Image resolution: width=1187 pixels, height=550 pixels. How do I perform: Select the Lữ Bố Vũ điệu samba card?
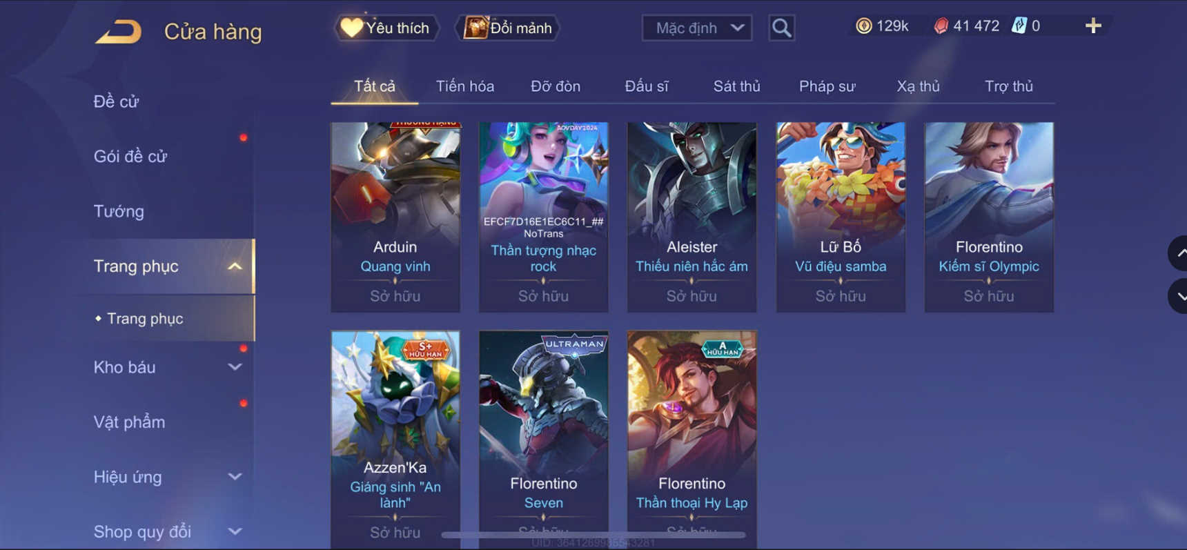coord(841,217)
